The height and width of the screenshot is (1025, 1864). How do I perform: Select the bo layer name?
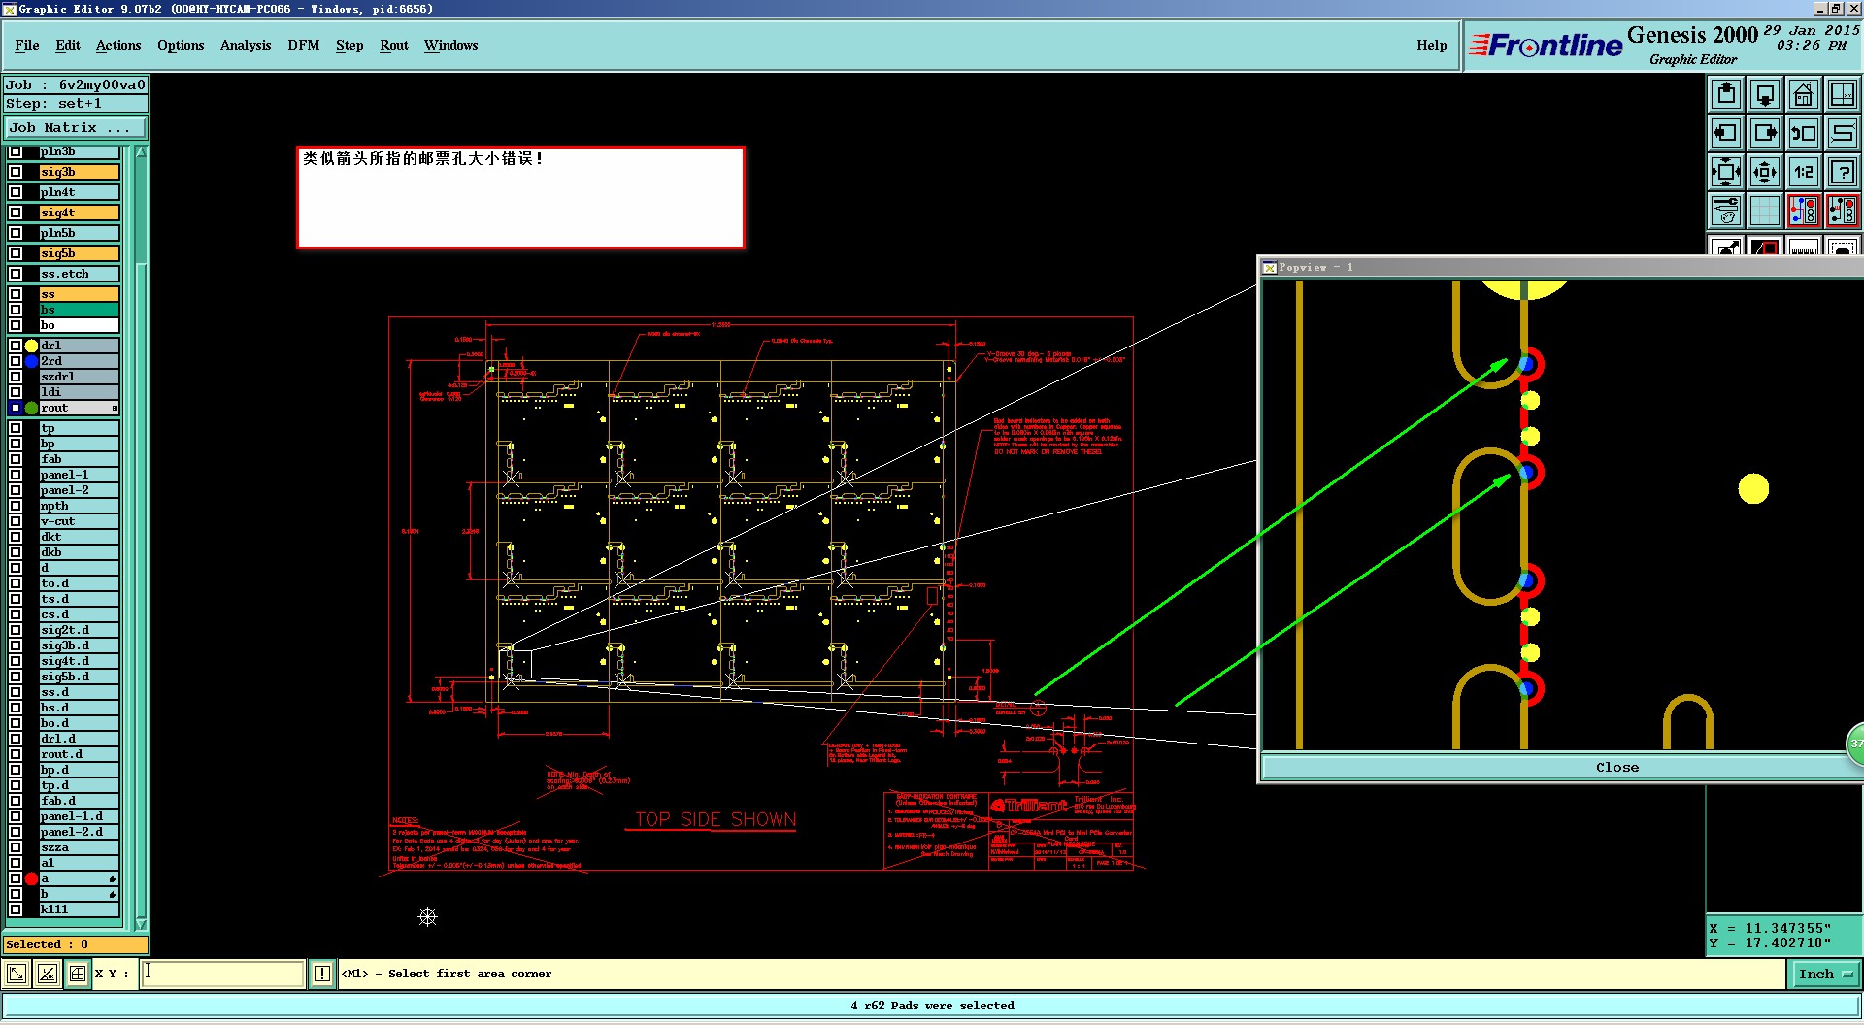(x=79, y=325)
